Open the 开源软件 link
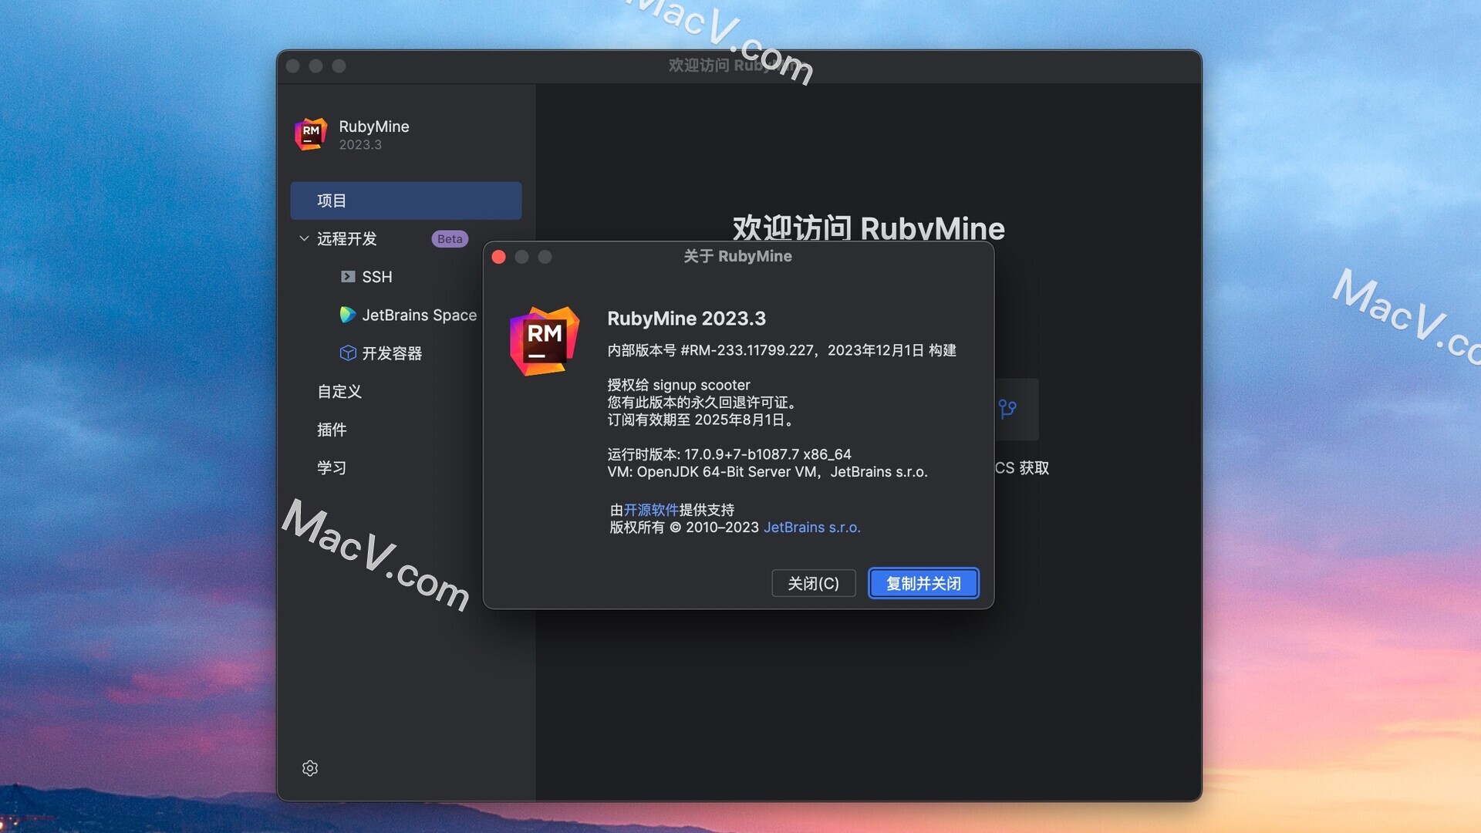Viewport: 1481px width, 833px height. [651, 510]
